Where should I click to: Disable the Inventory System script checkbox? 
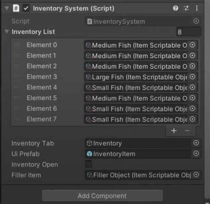click(26, 8)
